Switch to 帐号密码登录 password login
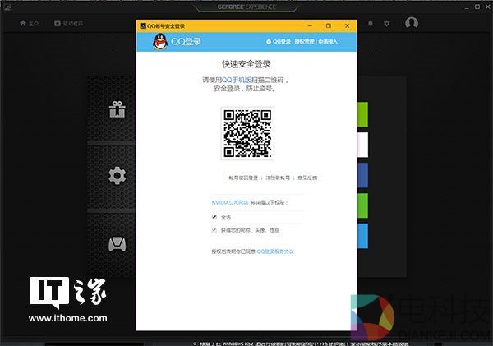 click(x=243, y=178)
